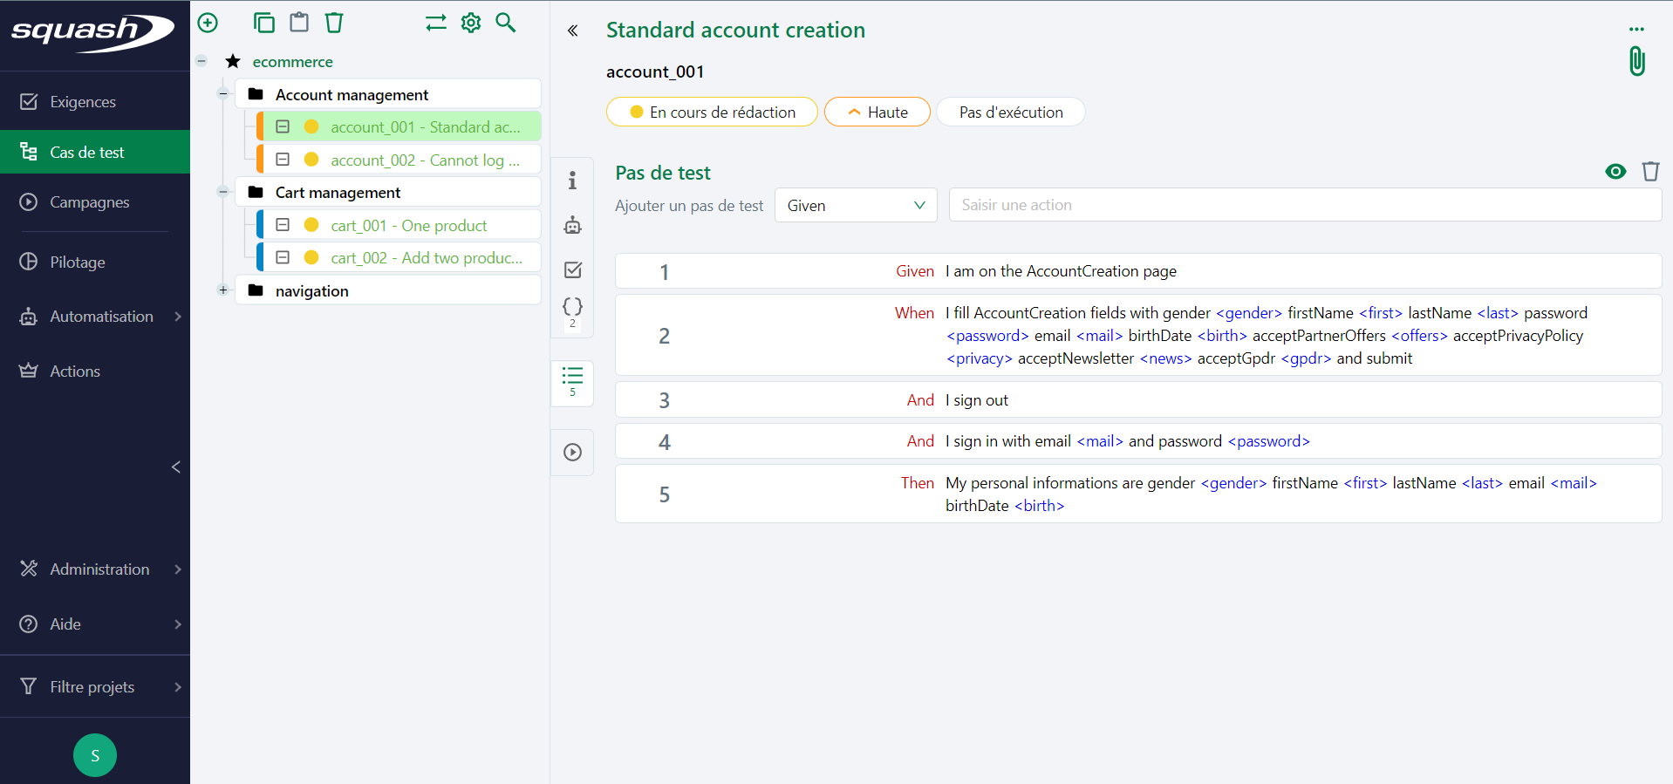Collapse the Cart management folder
The height and width of the screenshot is (784, 1673).
223,192
